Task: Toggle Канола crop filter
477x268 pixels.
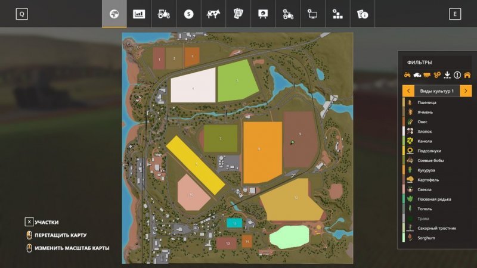Action: 437,141
